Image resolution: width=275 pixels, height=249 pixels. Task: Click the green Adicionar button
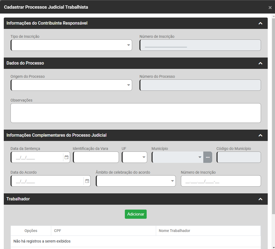[x=136, y=214]
